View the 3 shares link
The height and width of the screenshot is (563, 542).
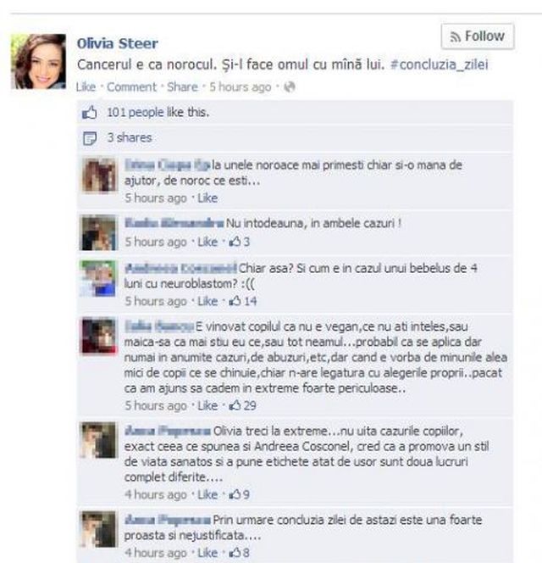pyautogui.click(x=130, y=138)
